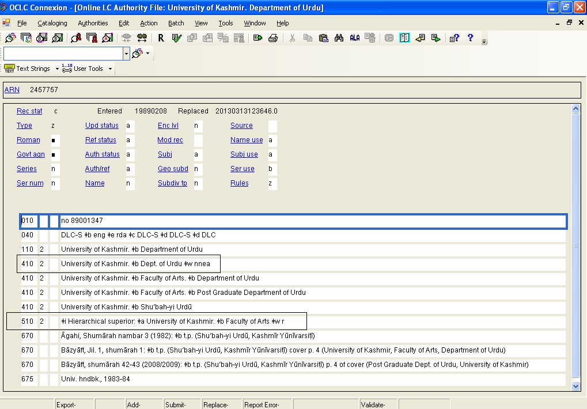
Task: Click the 510 Hierarchical superior field row
Action: [x=293, y=321]
